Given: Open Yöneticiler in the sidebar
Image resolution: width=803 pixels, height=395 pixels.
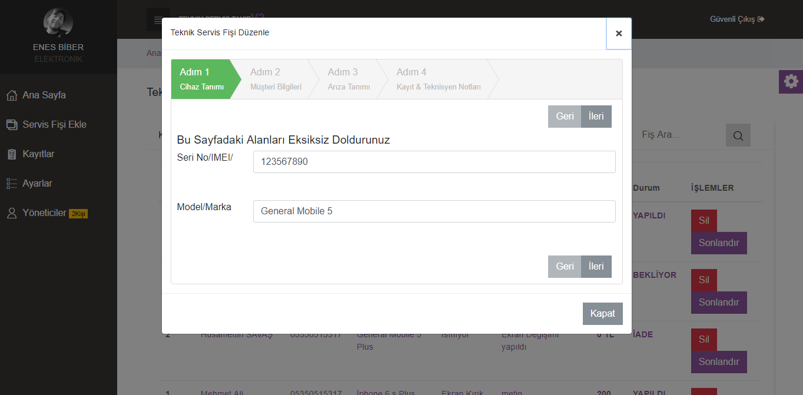Looking at the screenshot, I should coord(44,213).
